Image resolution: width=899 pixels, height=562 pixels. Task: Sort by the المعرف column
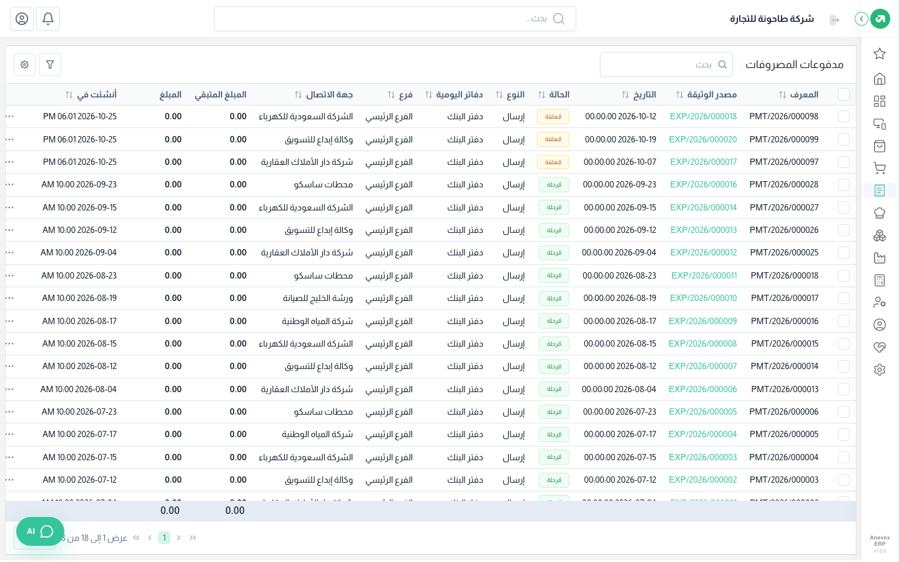pos(783,95)
